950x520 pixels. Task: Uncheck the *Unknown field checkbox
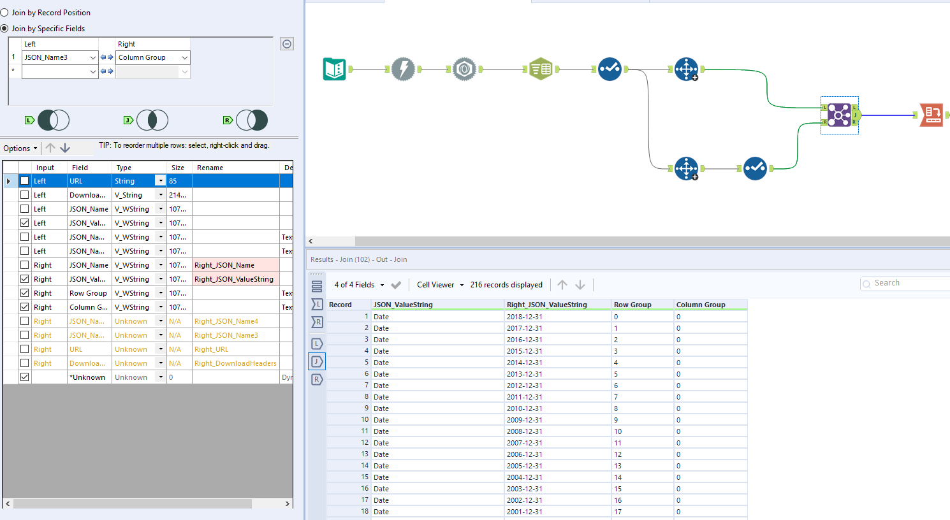pyautogui.click(x=24, y=377)
